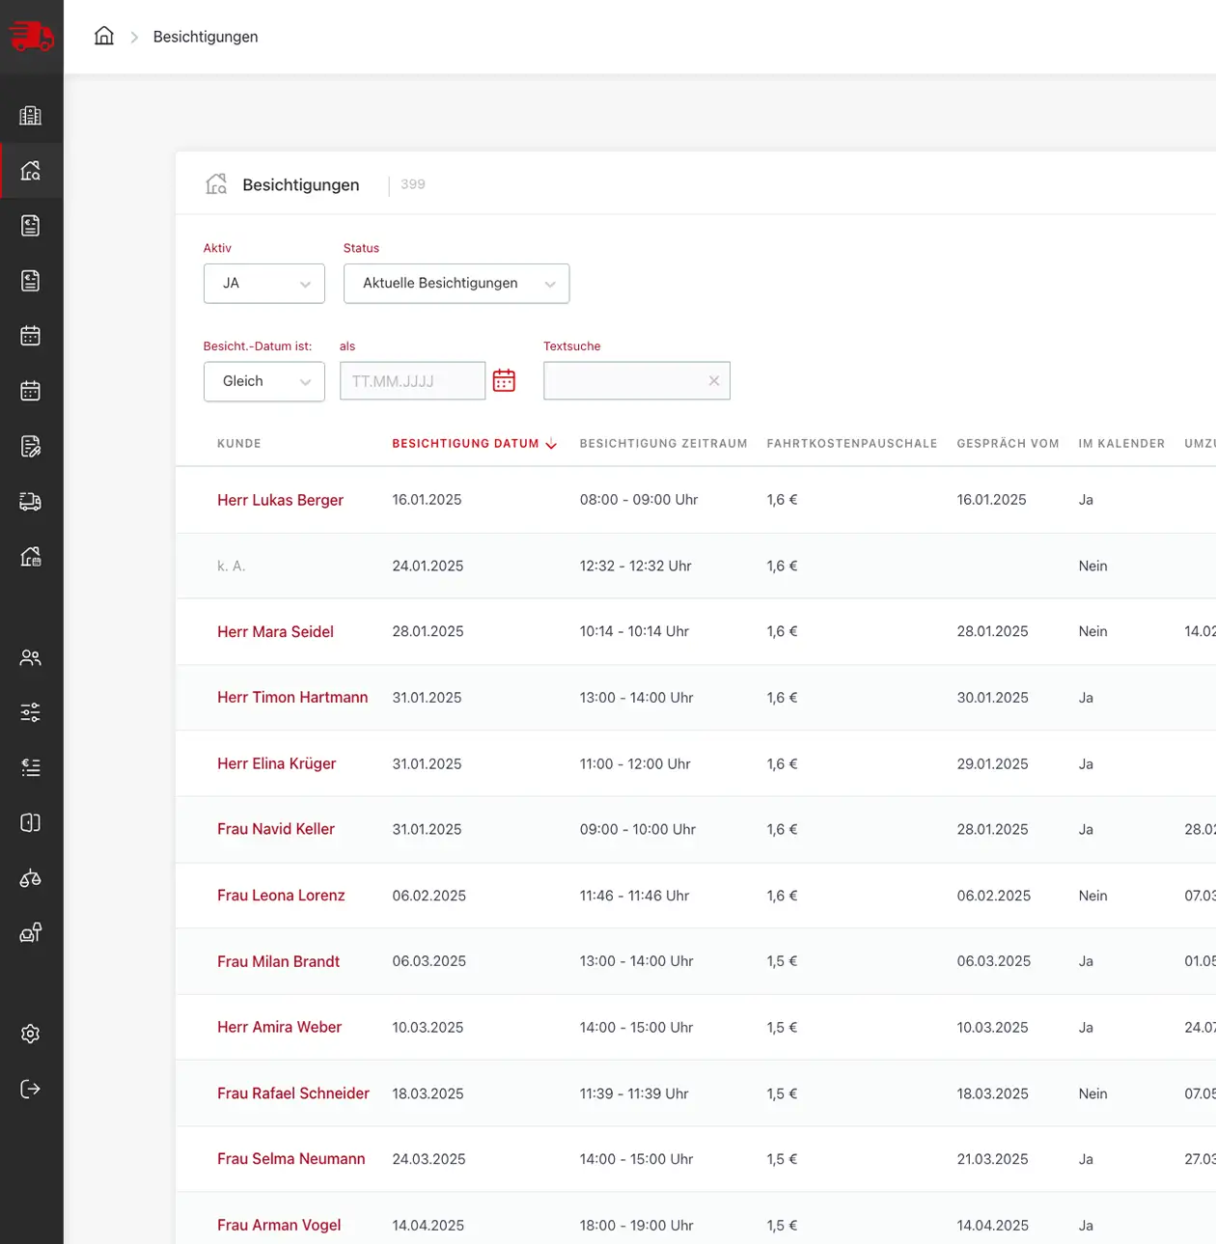Open customer Frau Leona Lorenz
This screenshot has height=1244, width=1216.
click(x=281, y=896)
